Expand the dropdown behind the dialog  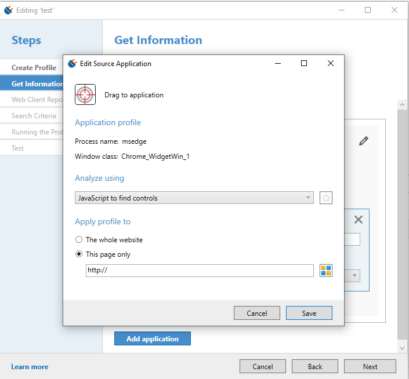pos(354,275)
